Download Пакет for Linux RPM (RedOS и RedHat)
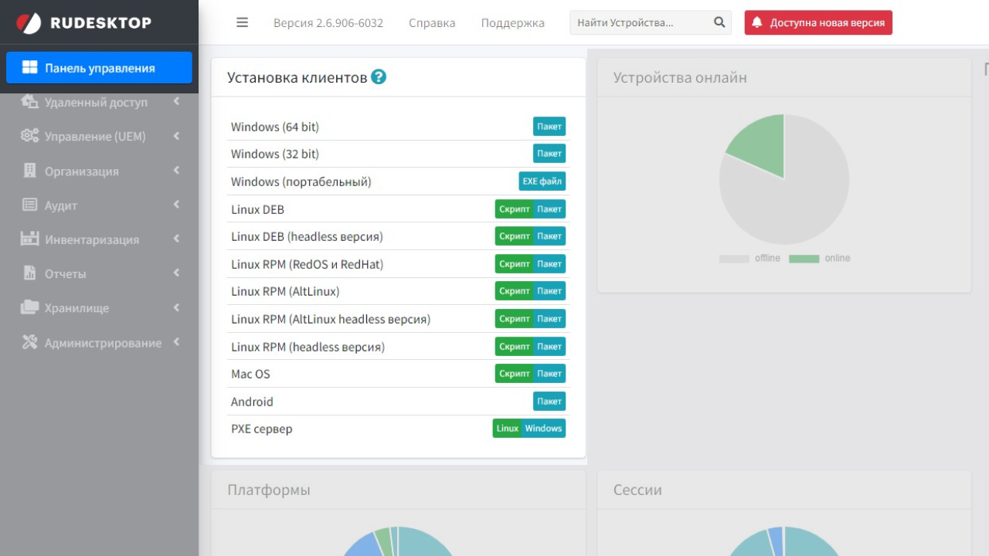 549,264
